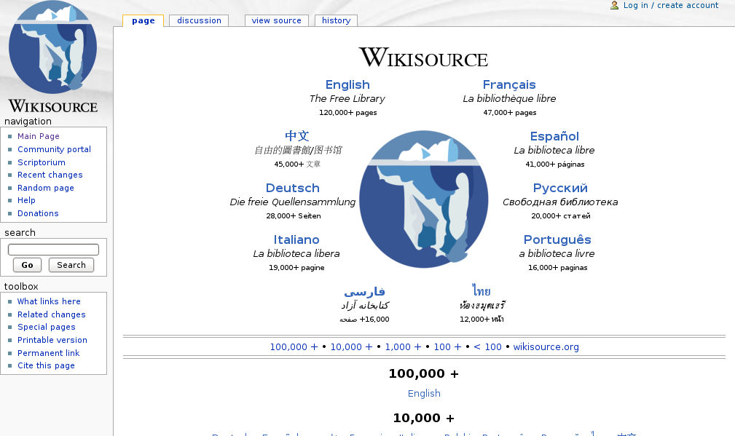Click the Wikisource logo in the sidebar
Screen dimensions: 735x436
click(x=53, y=57)
